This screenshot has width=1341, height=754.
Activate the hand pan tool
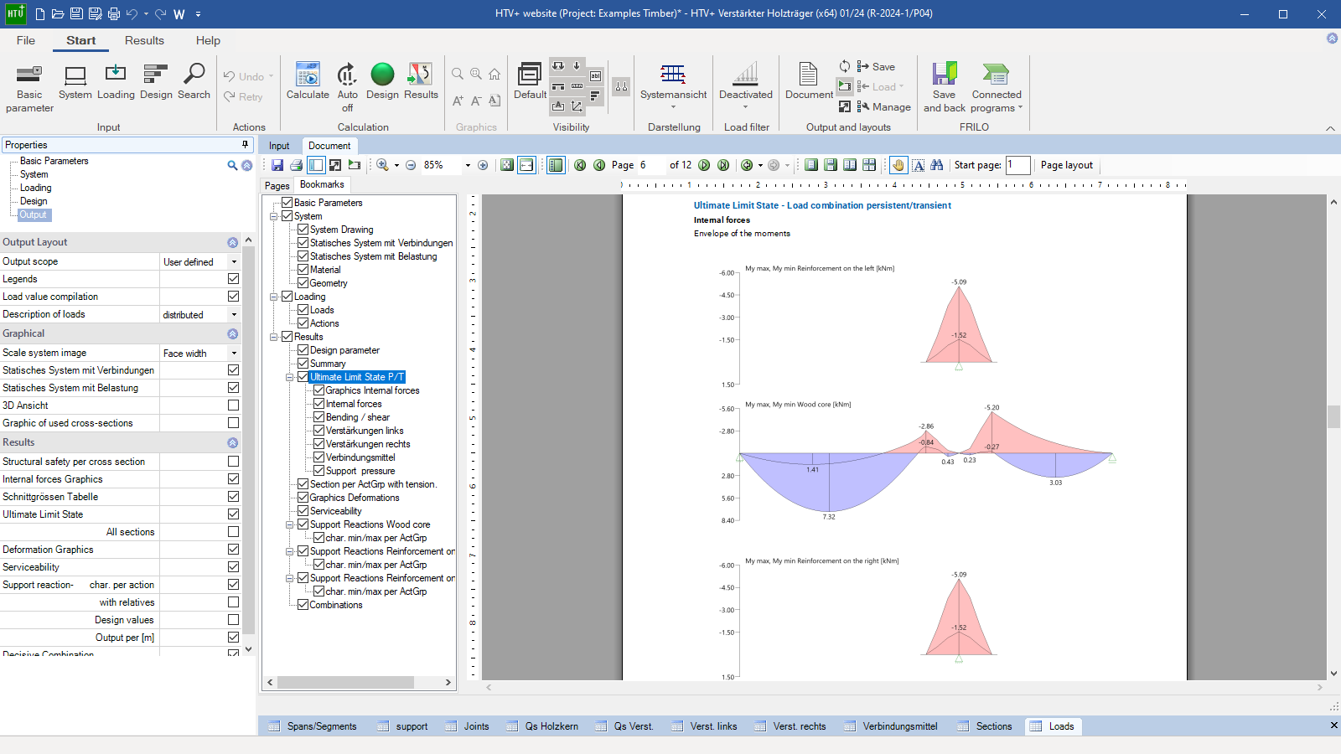898,165
